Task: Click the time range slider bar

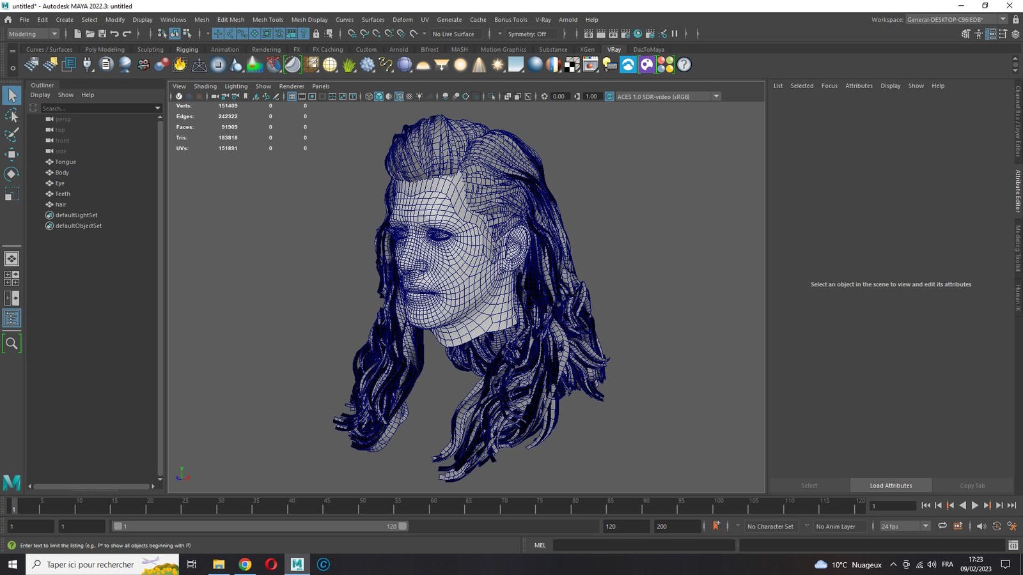Action: click(x=260, y=526)
